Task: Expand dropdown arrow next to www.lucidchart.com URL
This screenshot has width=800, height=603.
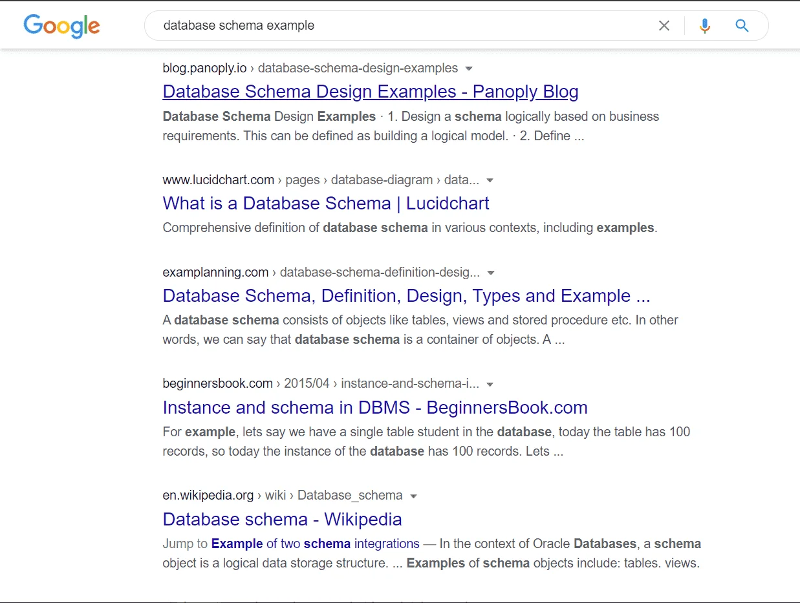Action: click(490, 180)
